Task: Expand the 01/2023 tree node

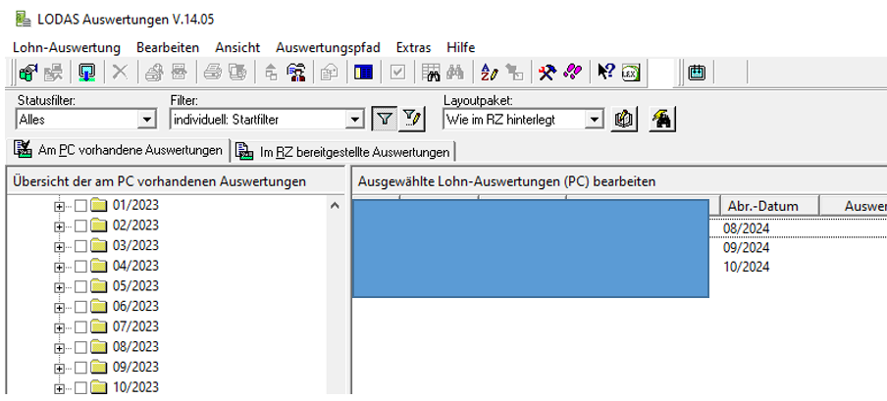Action: tap(59, 207)
